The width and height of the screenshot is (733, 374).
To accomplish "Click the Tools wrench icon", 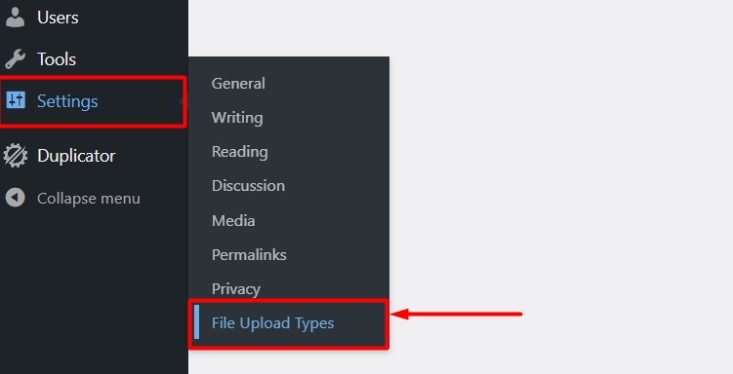I will (15, 59).
